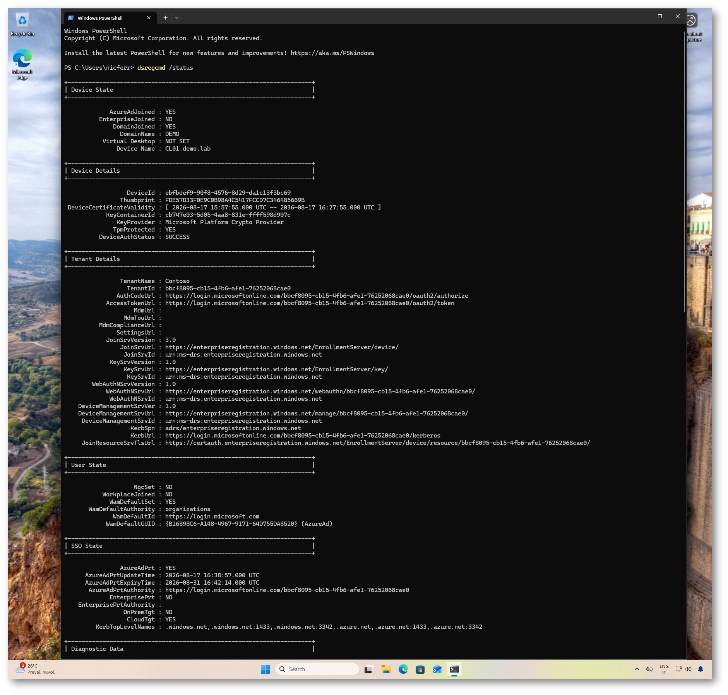Select the Terminal icon on the taskbar
This screenshot has height=695, width=728.
(x=454, y=669)
